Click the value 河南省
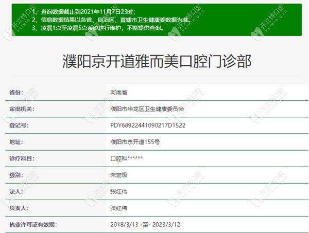Viewport: 309px width, 233px height. 118,92
